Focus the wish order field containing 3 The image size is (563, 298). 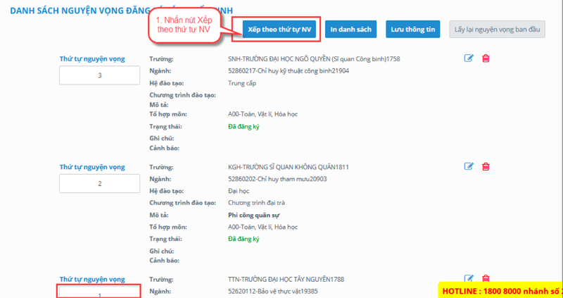pos(100,75)
